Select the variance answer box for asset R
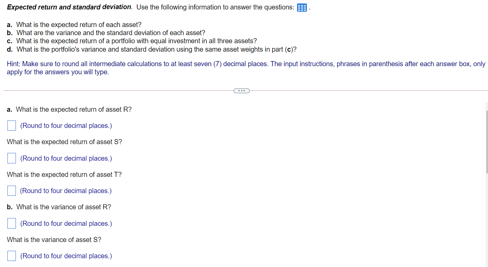The width and height of the screenshot is (488, 267). click(11, 223)
